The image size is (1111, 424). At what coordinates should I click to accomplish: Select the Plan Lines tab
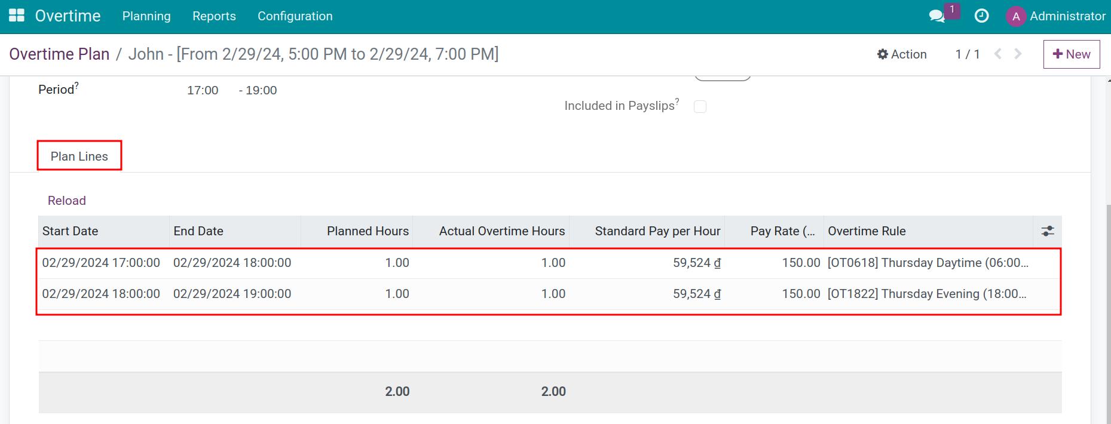pyautogui.click(x=79, y=156)
